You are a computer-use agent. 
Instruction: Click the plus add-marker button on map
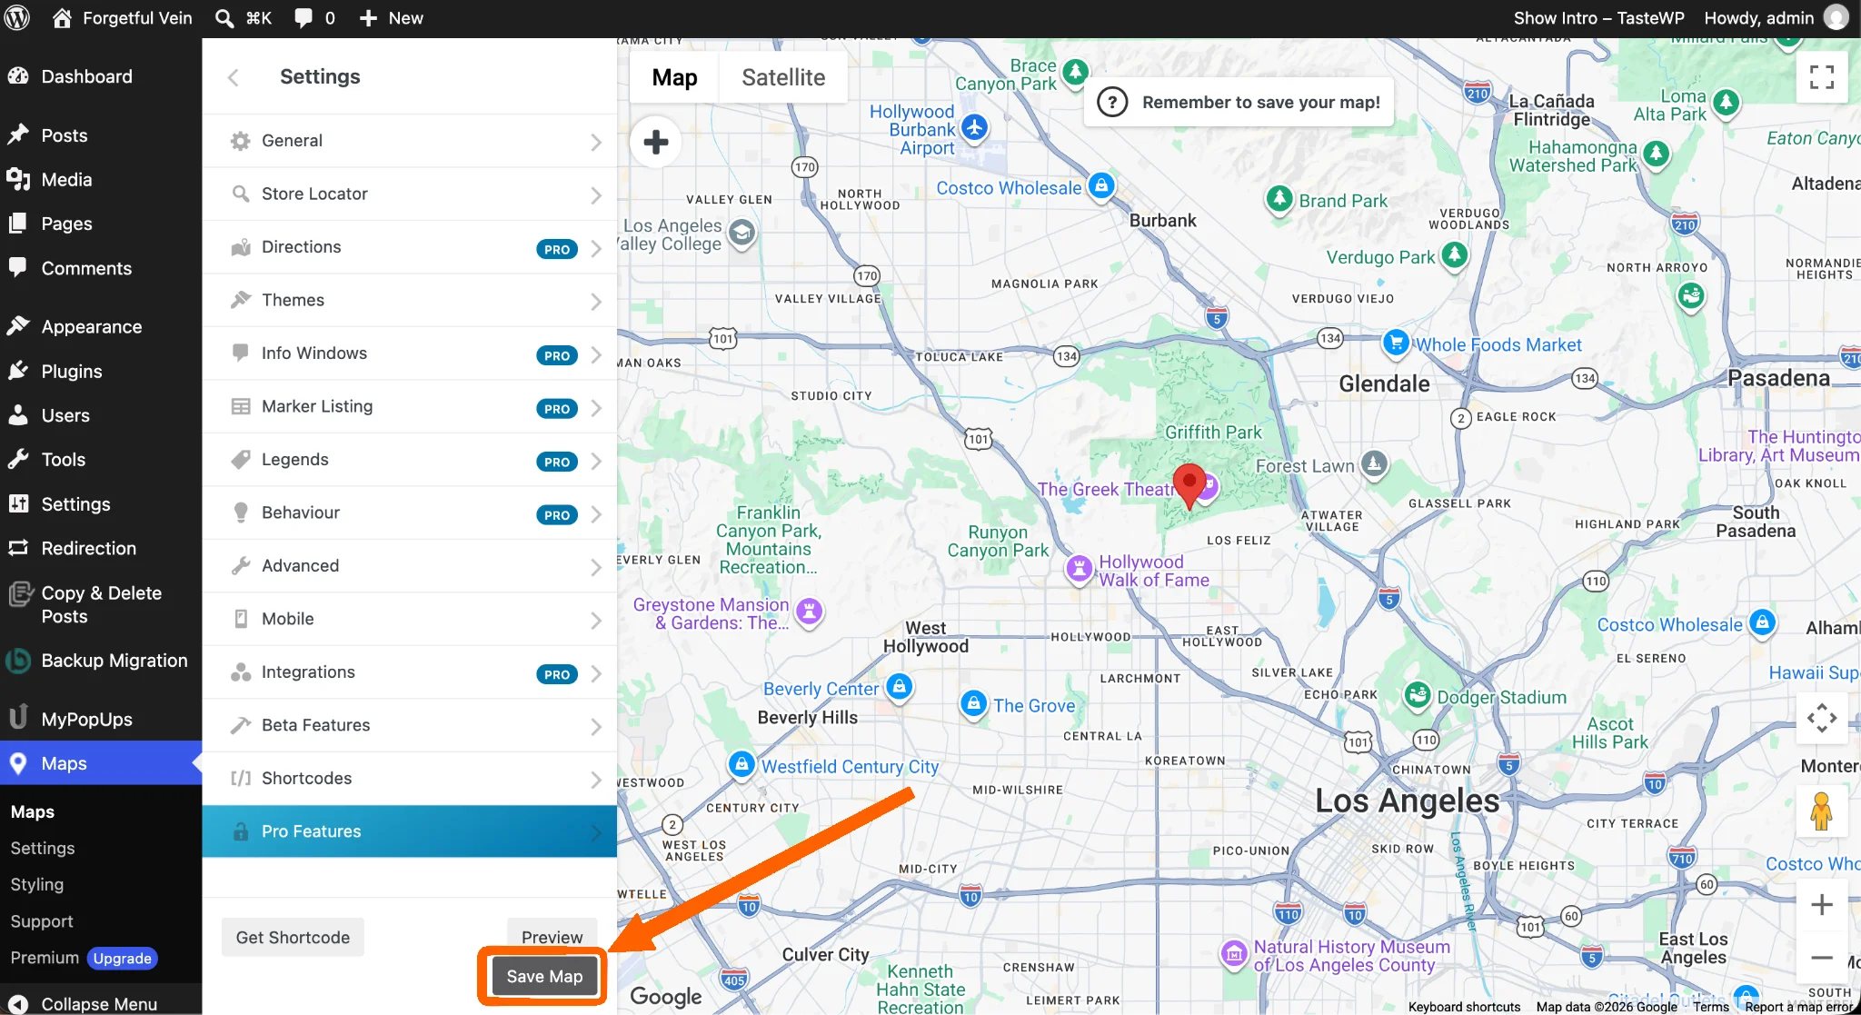(x=655, y=142)
